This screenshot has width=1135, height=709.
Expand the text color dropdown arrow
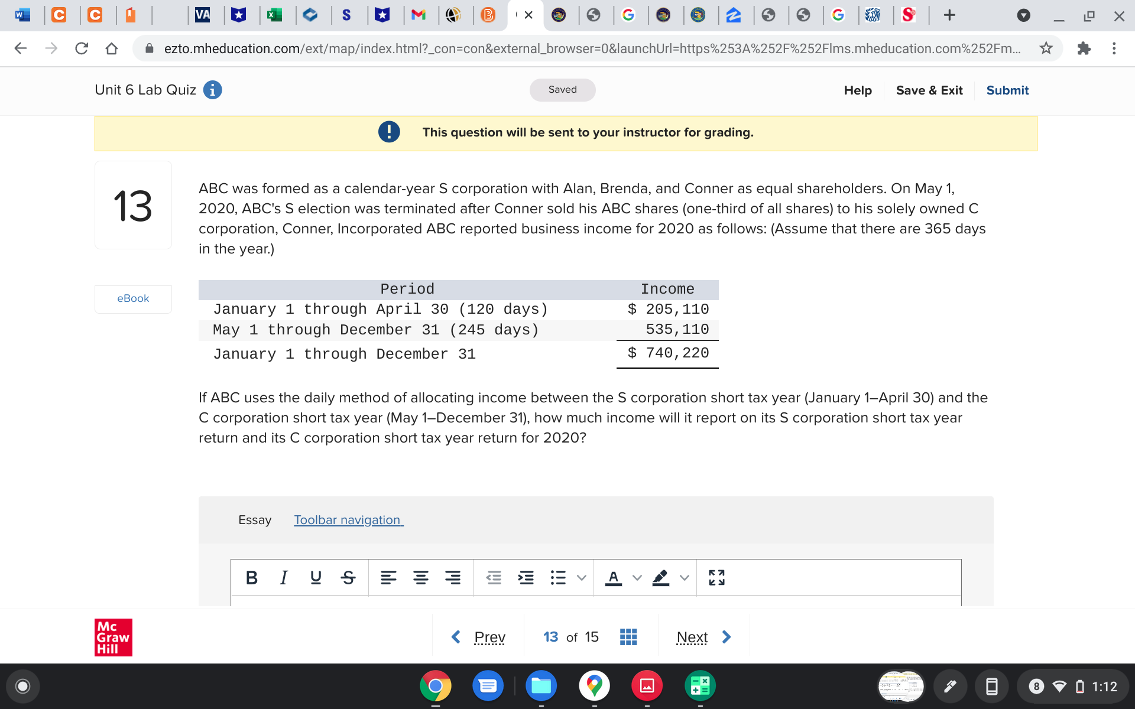[637, 577]
